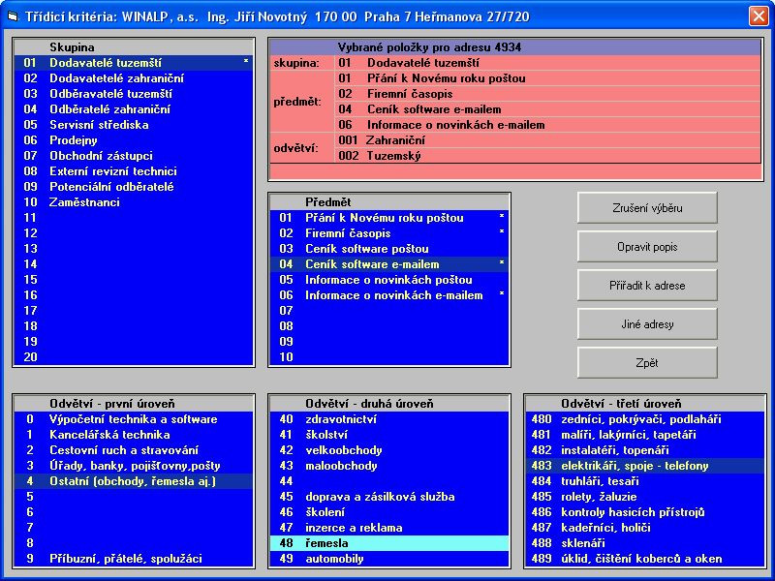Select group 10 Zaměstnanci
This screenshot has height=581, width=775.
134,202
